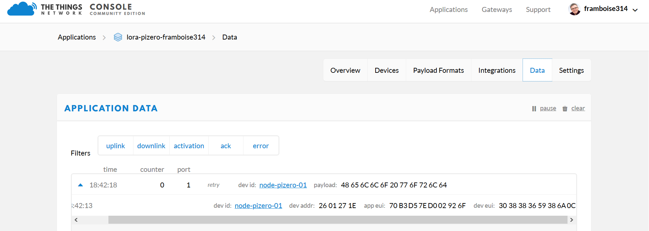649x231 pixels.
Task: Toggle the activation filter
Action: (189, 146)
